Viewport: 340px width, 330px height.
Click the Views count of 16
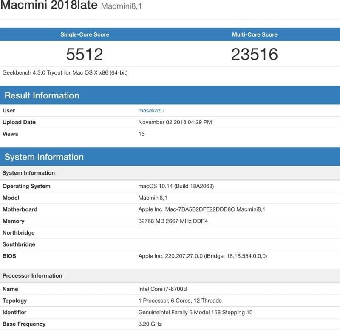point(140,133)
